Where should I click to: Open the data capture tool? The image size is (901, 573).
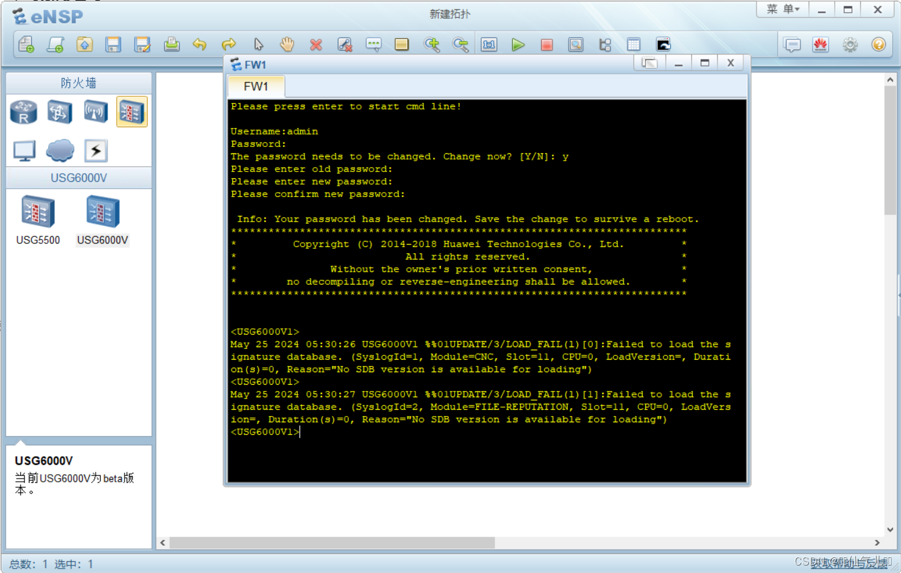576,44
